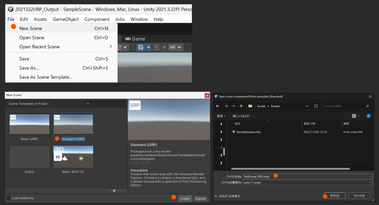Go up one folder level
The image size is (379, 205).
241,106
